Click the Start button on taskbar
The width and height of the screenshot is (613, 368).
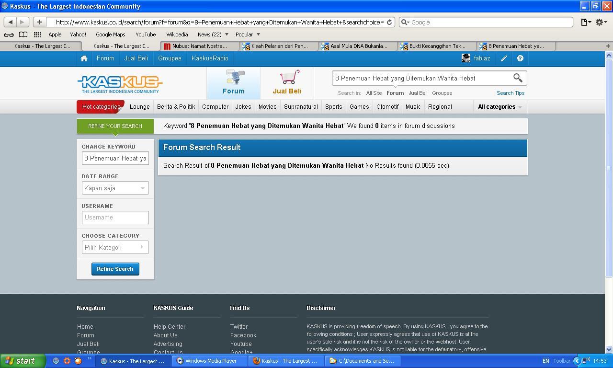(23, 361)
